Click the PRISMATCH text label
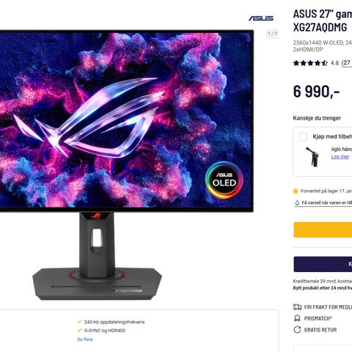 click(318, 318)
